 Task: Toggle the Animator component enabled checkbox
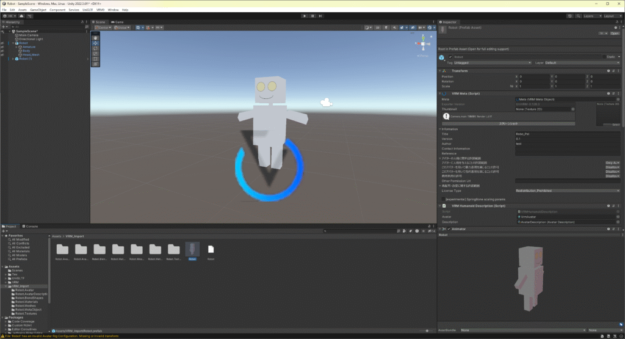click(x=449, y=229)
